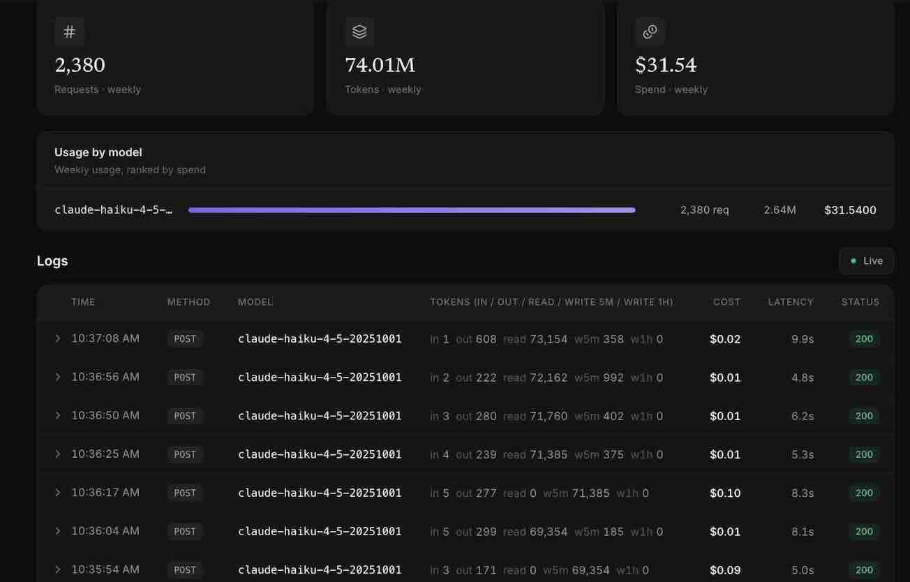
Task: Click the 74.01M Tokens weekly value
Action: click(x=380, y=65)
